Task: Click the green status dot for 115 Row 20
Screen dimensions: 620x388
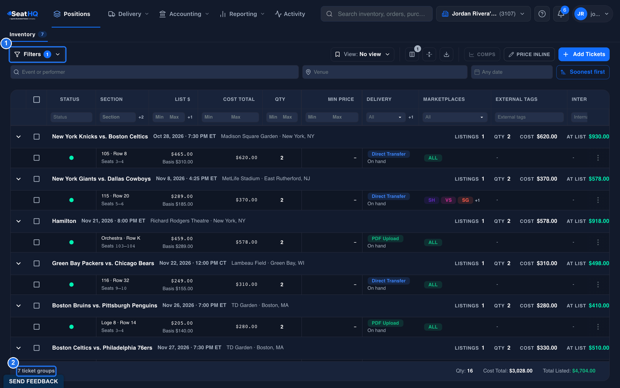Action: point(72,200)
